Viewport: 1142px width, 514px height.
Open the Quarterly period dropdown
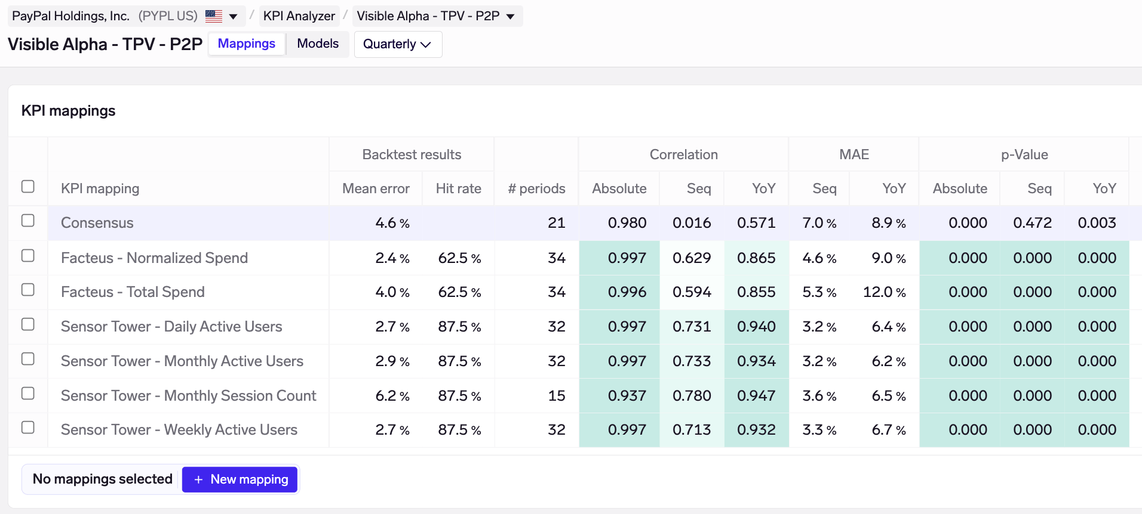tap(398, 44)
